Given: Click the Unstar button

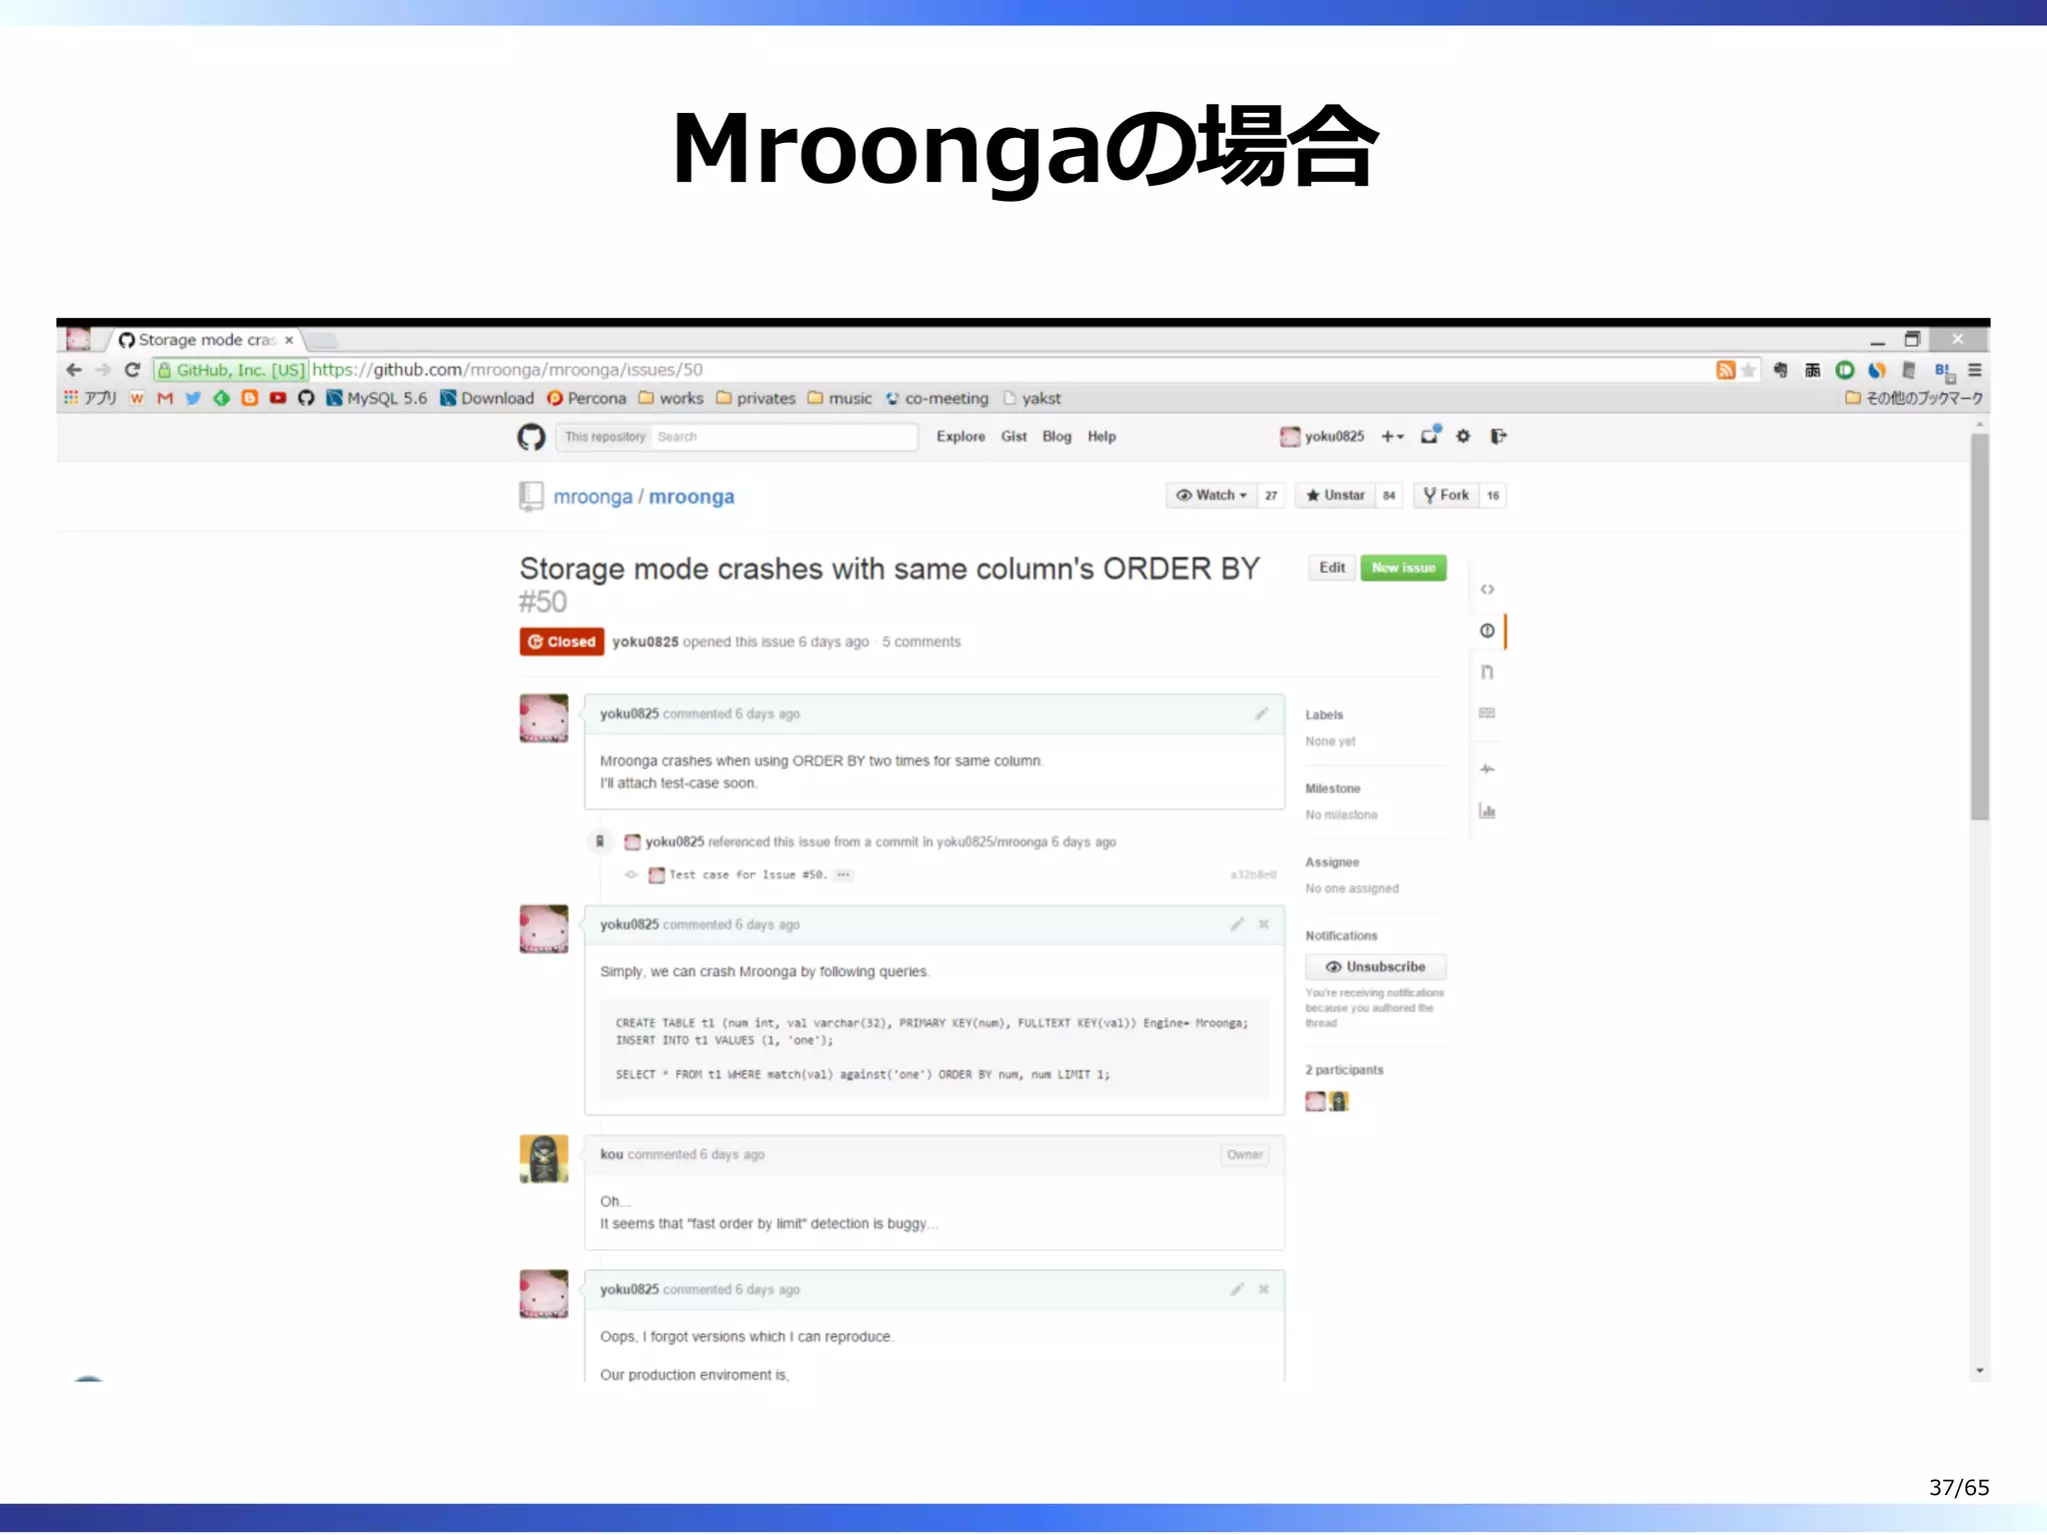Looking at the screenshot, I should pos(1335,495).
